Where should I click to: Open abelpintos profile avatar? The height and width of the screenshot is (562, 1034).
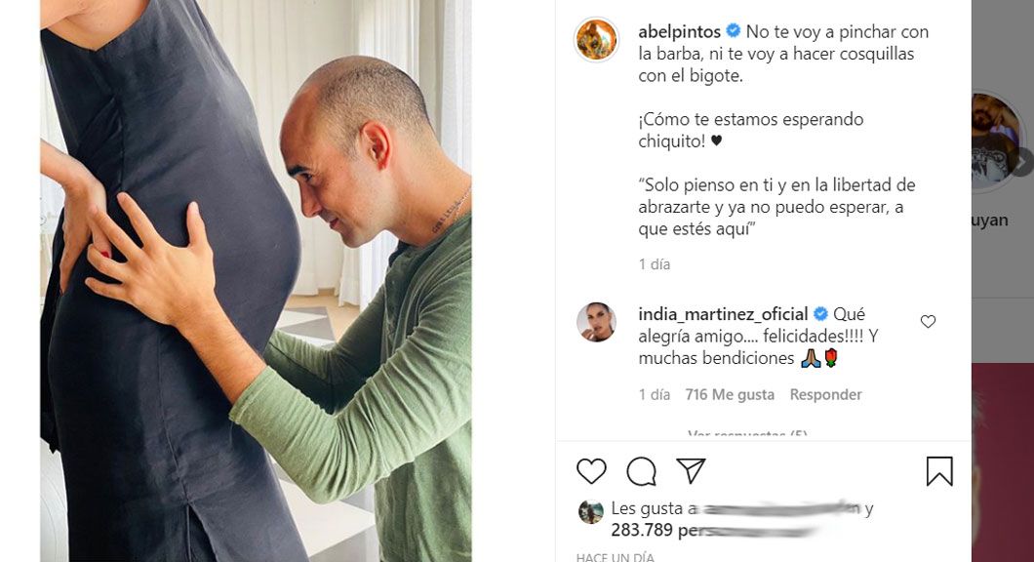[596, 40]
